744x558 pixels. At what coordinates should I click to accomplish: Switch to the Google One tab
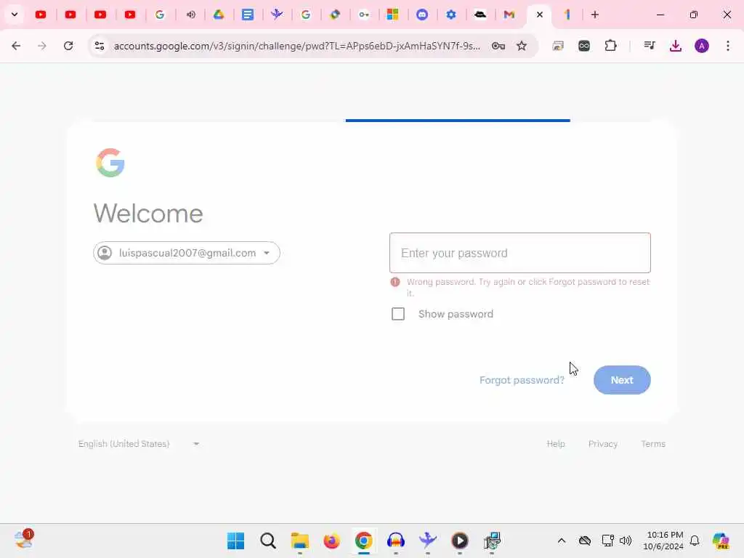coord(567,15)
